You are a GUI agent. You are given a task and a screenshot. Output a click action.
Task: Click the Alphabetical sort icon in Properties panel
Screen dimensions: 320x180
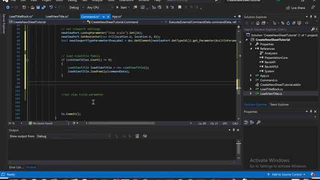pos(252,122)
